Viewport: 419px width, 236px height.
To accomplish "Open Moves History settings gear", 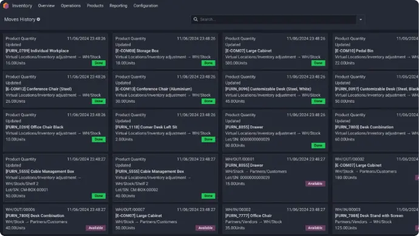I will pyautogui.click(x=38, y=19).
